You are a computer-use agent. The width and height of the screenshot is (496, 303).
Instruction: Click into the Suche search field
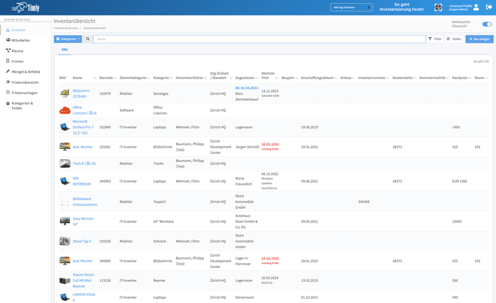[260, 39]
